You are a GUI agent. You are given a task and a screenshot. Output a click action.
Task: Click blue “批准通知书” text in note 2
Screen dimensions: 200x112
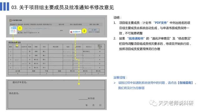[136, 39]
